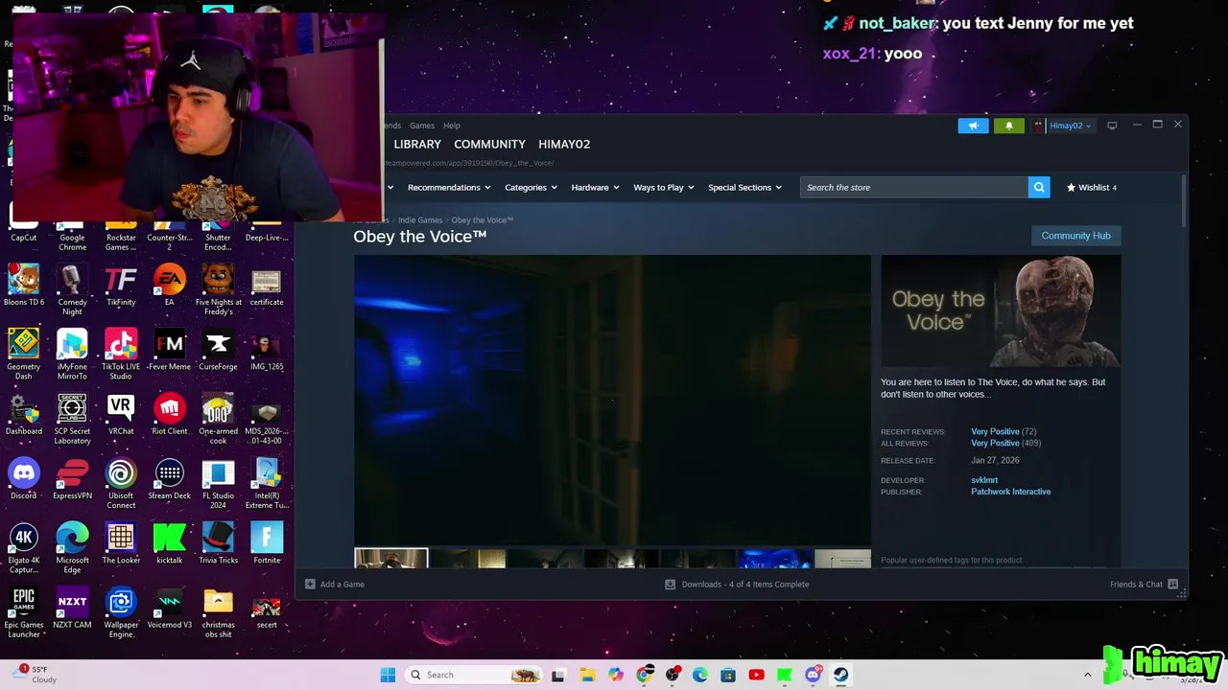
Task: Follow the svklmrt developer link
Action: pos(984,480)
